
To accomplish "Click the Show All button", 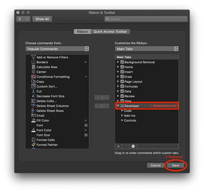I will [42, 19].
